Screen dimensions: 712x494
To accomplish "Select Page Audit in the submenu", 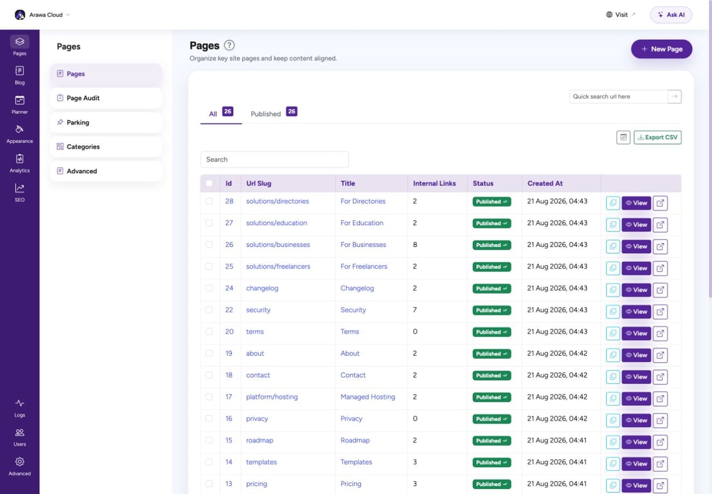I will [106, 98].
